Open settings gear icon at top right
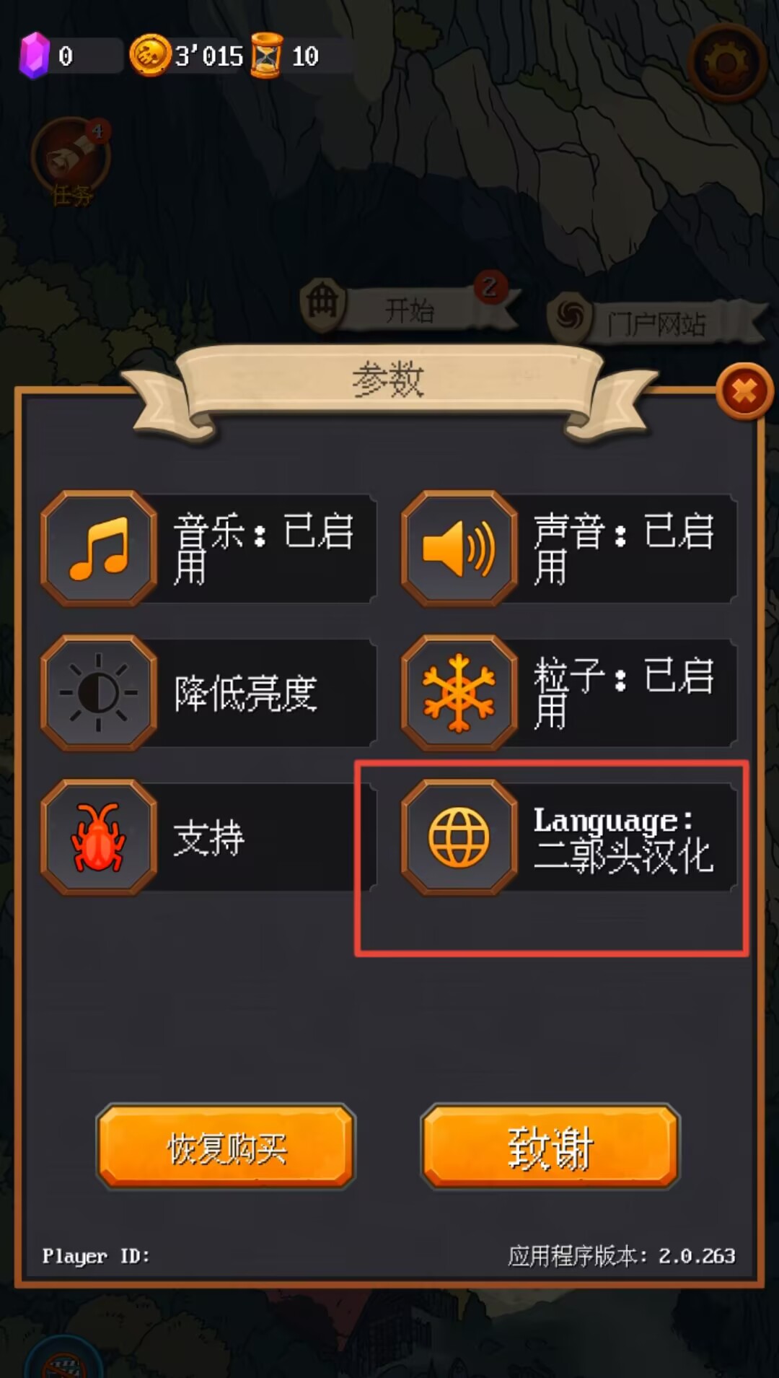The image size is (779, 1378). coord(726,63)
